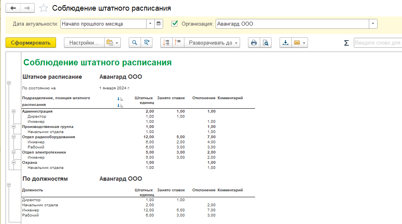Click 12,00 in Отдел радиооборудования row
The image size is (402, 224).
click(149, 137)
